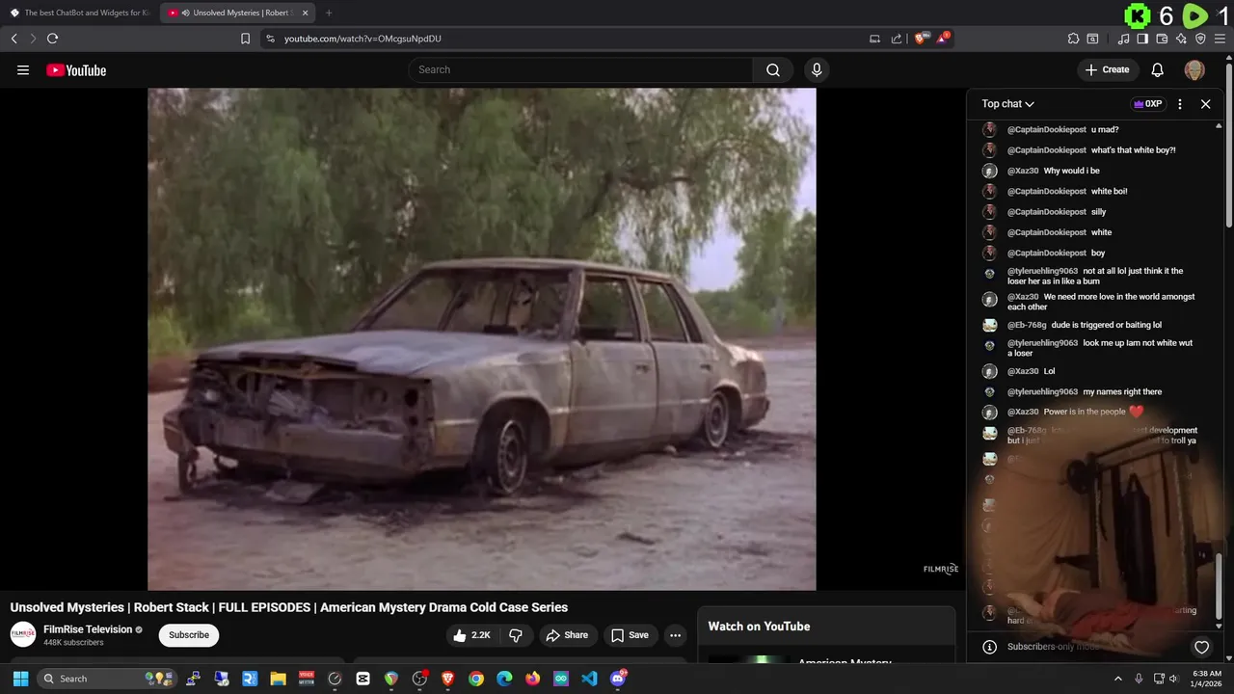Share this page from address bar
The image size is (1234, 694).
[x=897, y=39]
